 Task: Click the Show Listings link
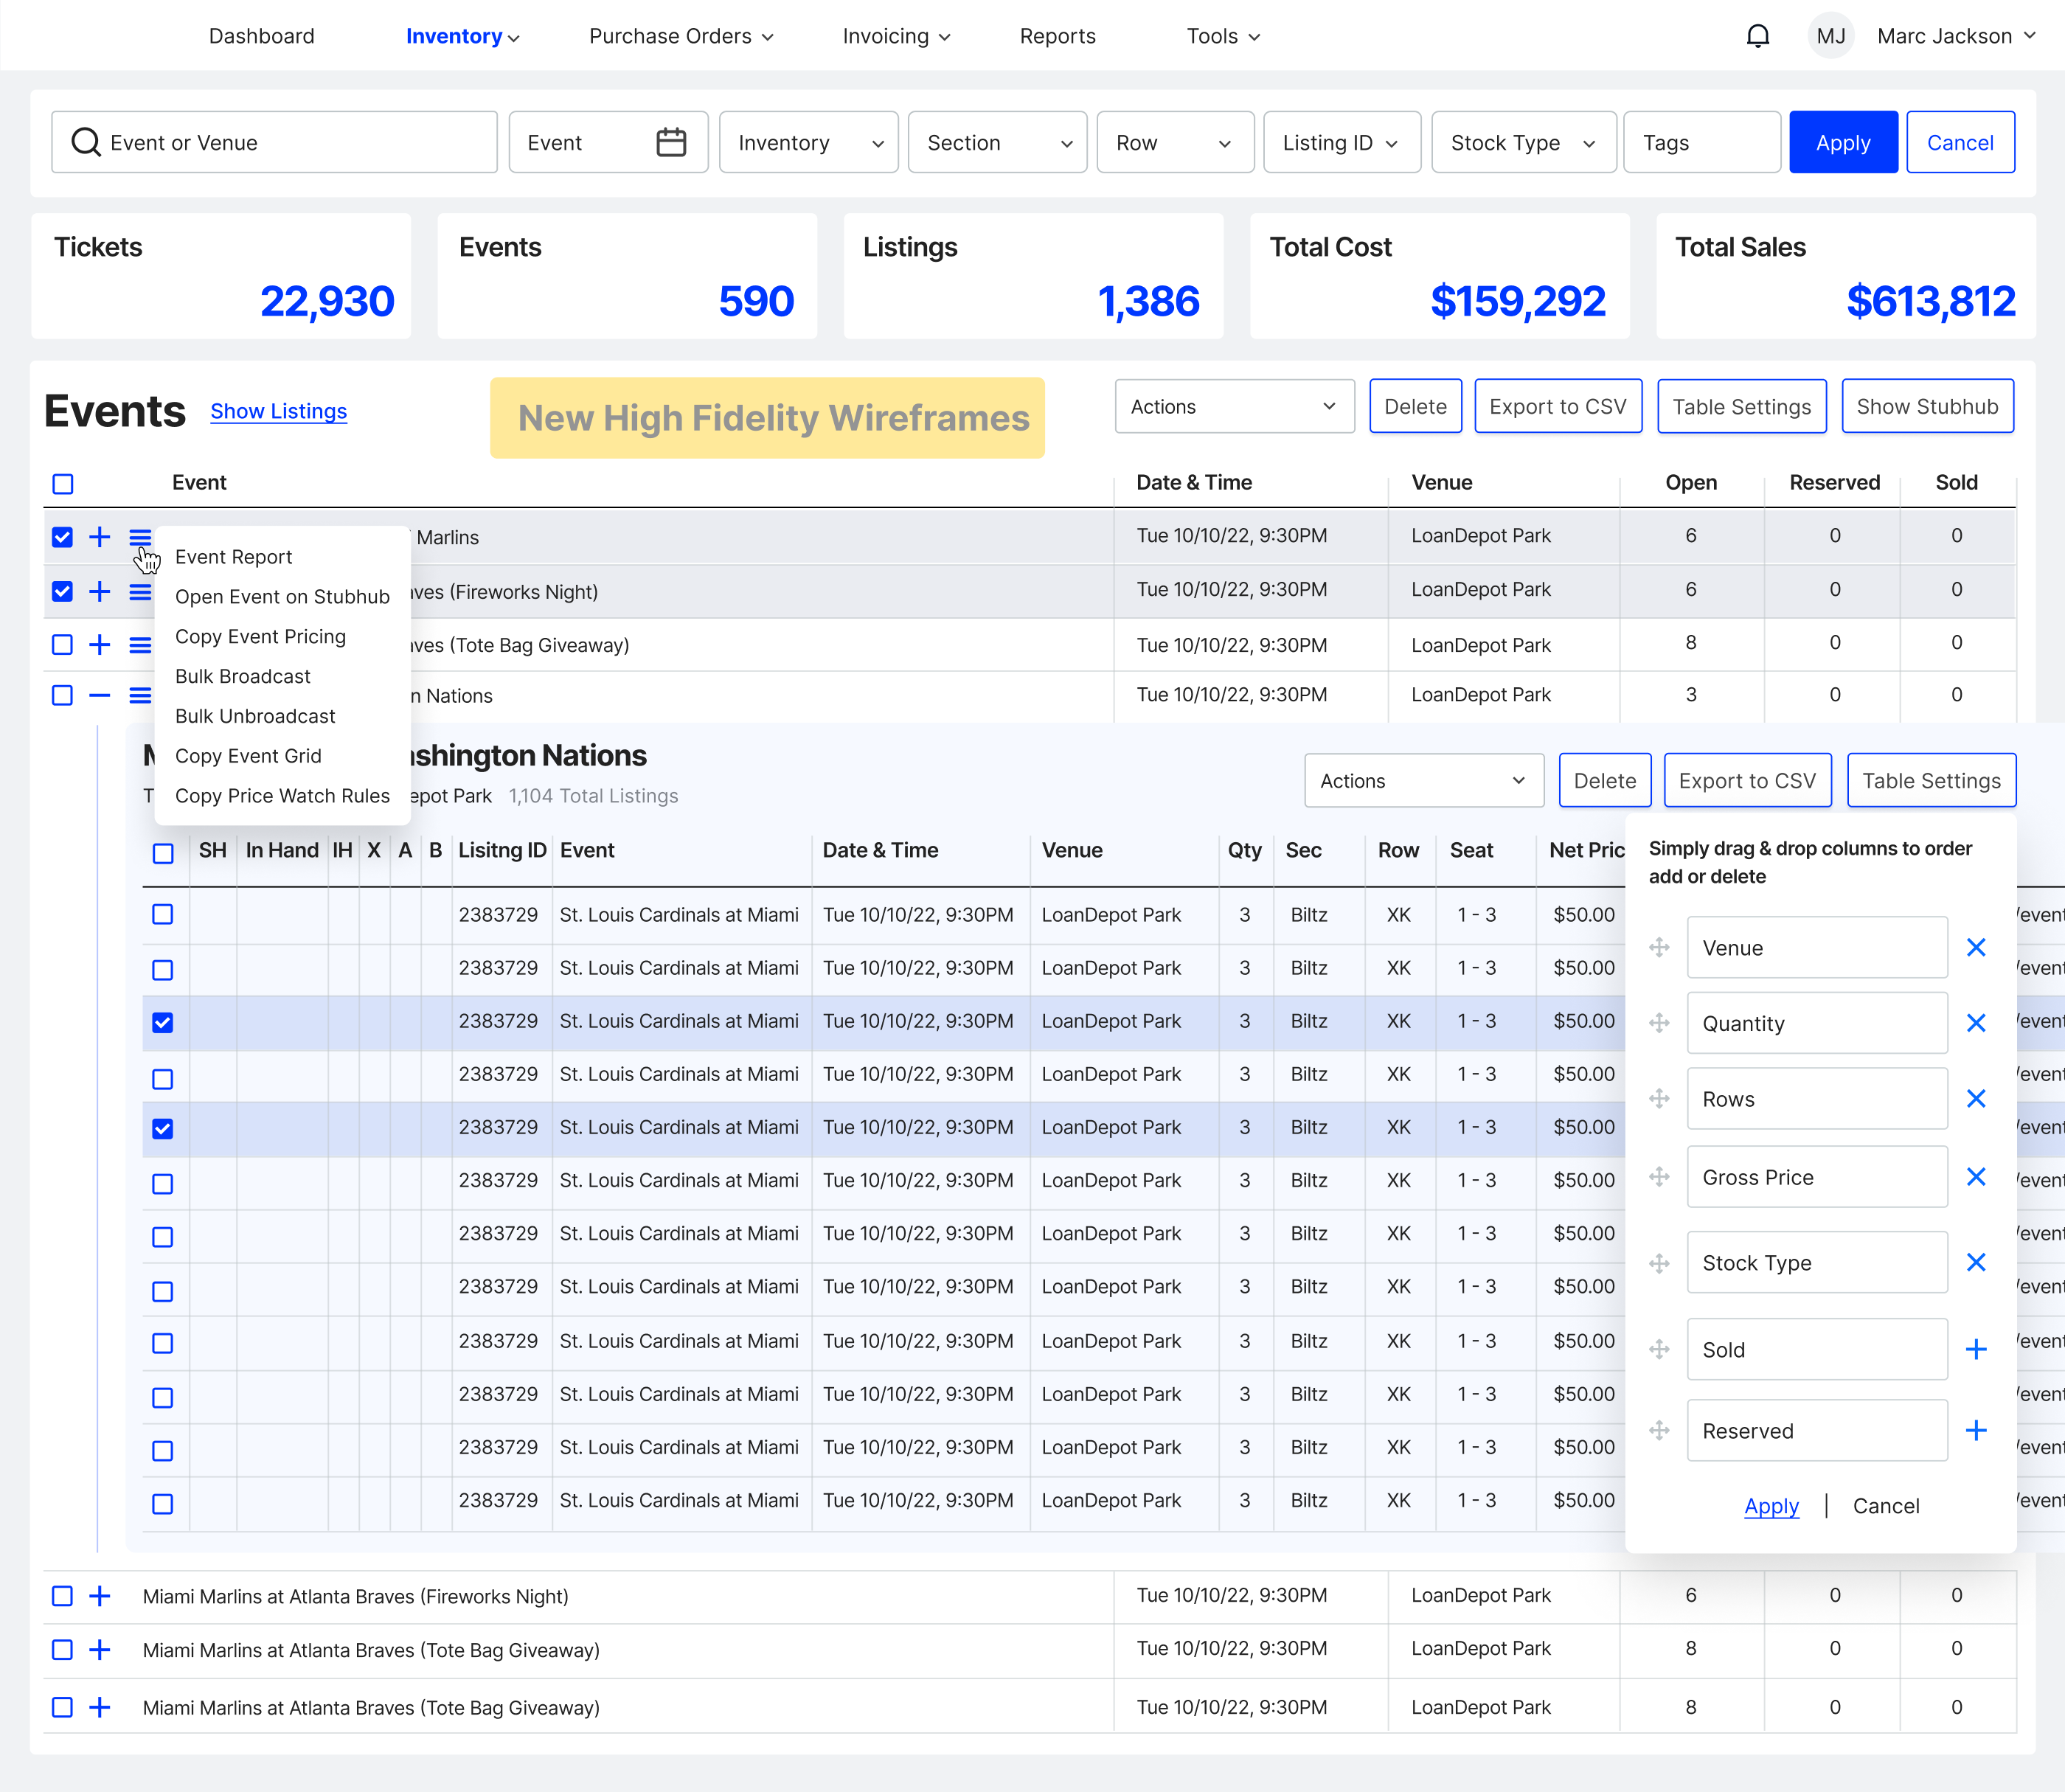(278, 411)
